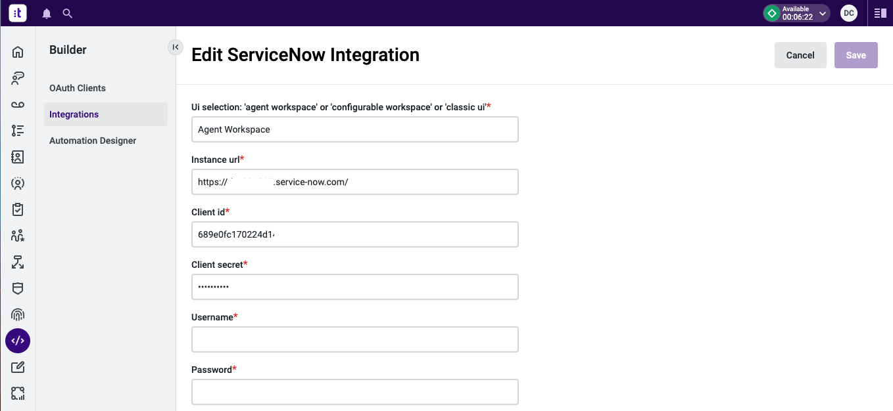Open the clipboard checkmark sidebar icon
This screenshot has width=893, height=411.
[18, 209]
